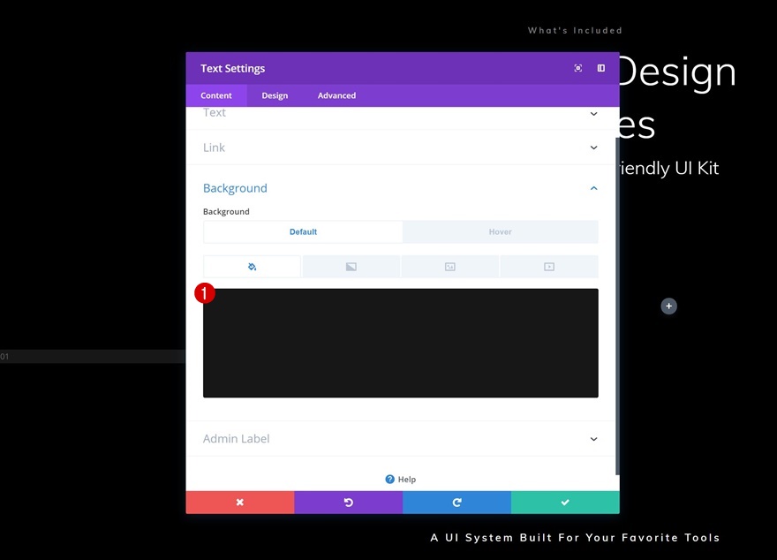777x560 pixels.
Task: Click the Admin Label section title
Action: [236, 439]
